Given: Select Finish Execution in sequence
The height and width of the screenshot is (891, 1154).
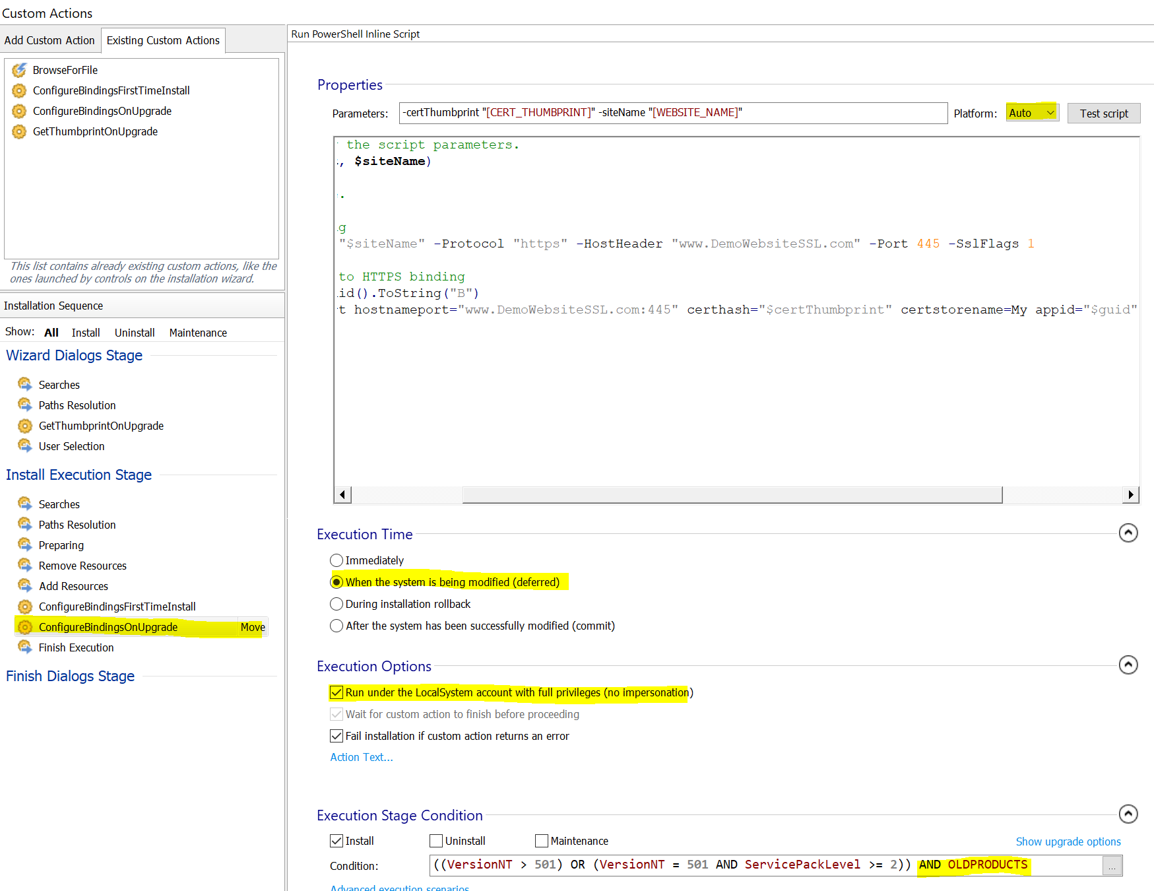Looking at the screenshot, I should click(76, 647).
